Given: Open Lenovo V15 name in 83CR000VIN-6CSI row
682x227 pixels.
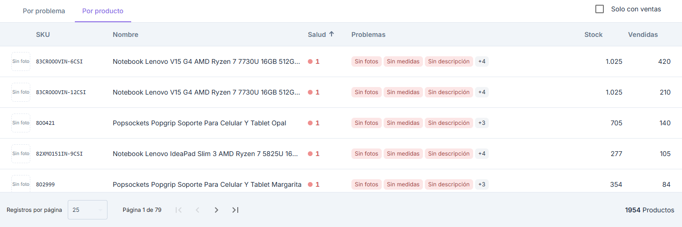Looking at the screenshot, I should [206, 61].
